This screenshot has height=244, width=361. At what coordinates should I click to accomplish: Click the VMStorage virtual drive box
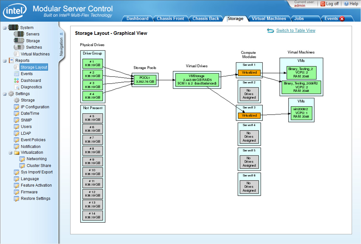pyautogui.click(x=197, y=80)
